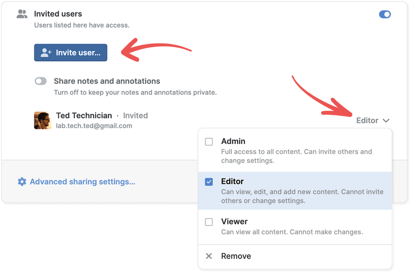Open the Editor role dropdown chevron
The image size is (411, 273).
(387, 120)
